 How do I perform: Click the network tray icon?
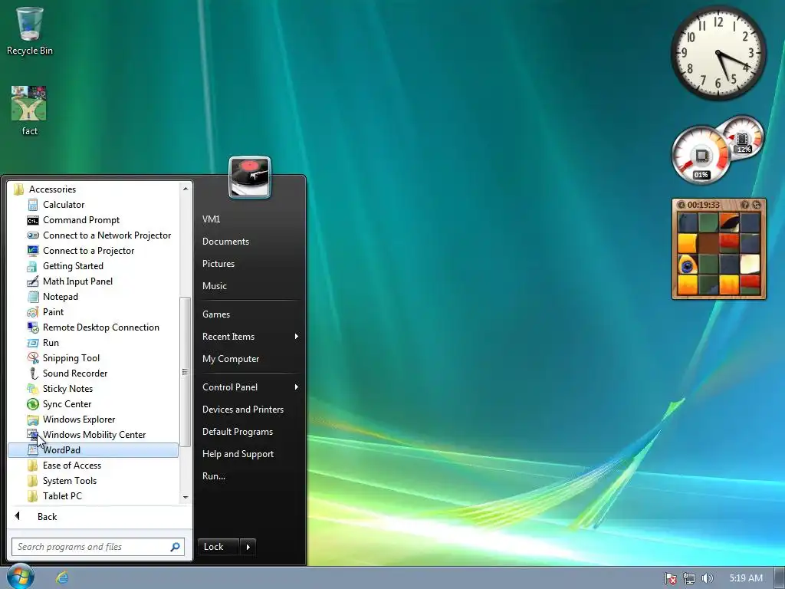[x=689, y=578]
